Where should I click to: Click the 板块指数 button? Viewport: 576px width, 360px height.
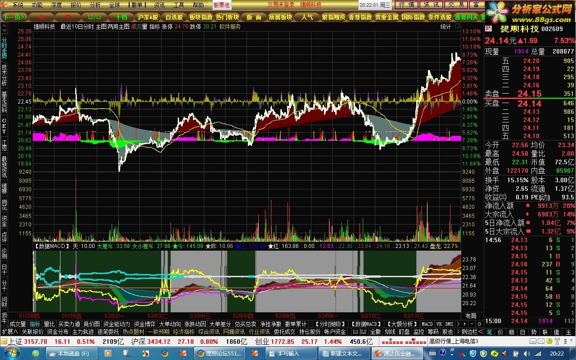pyautogui.click(x=200, y=17)
